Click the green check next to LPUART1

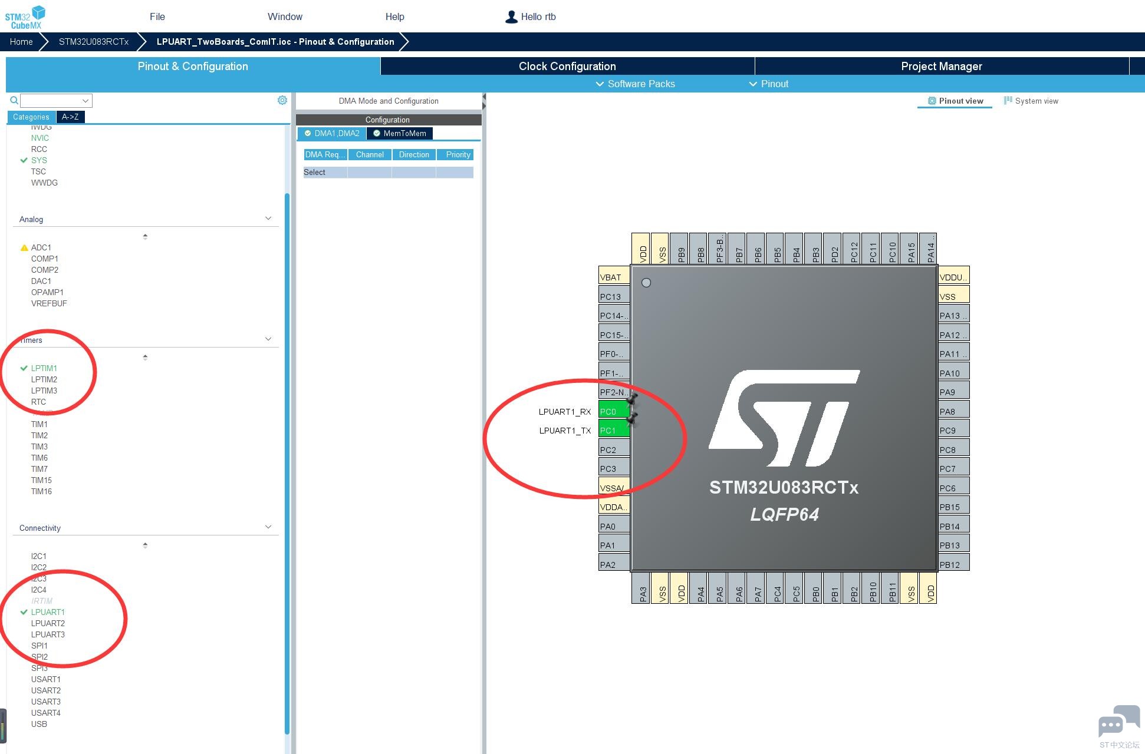tap(24, 612)
